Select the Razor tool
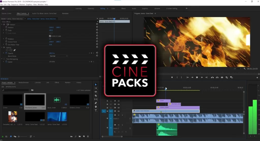 coord(96,96)
